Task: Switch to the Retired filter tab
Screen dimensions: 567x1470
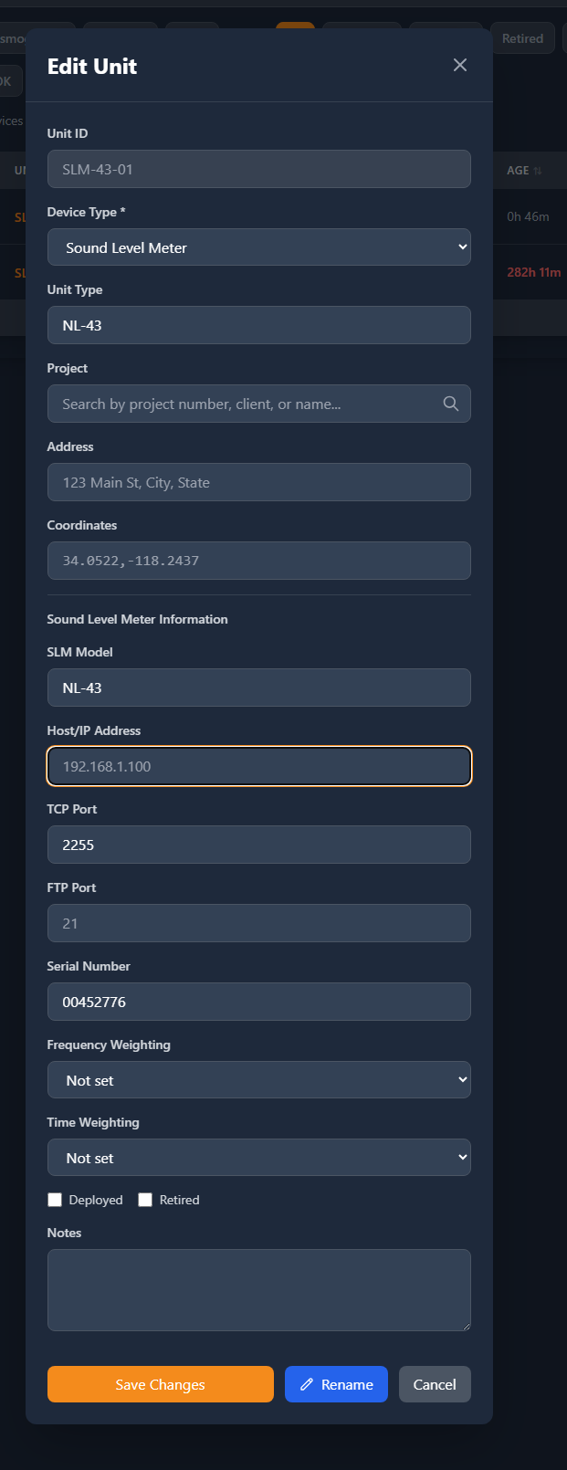Action: pyautogui.click(x=522, y=38)
